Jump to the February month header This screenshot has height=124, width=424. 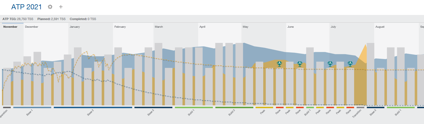click(120, 27)
